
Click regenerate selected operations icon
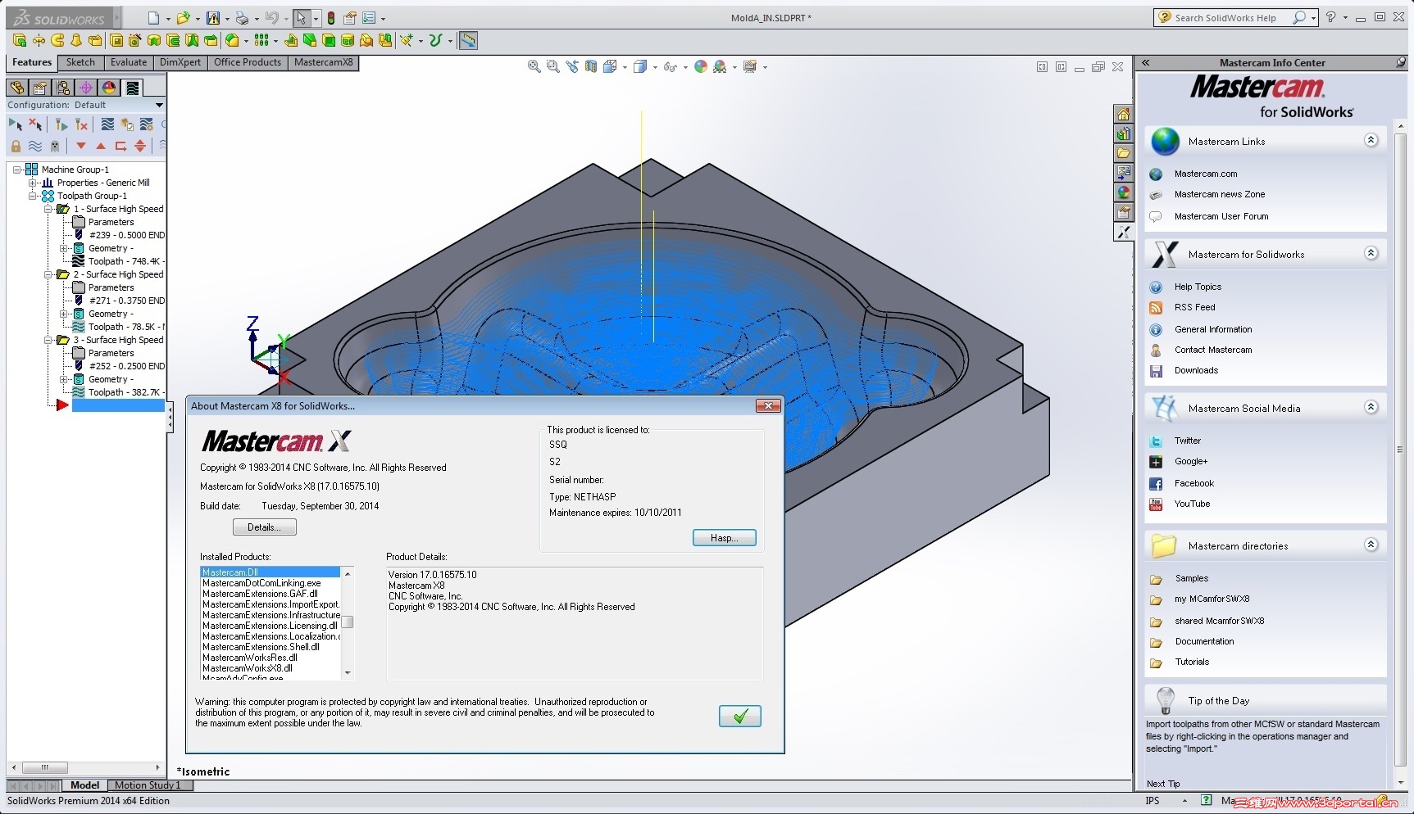[x=61, y=124]
